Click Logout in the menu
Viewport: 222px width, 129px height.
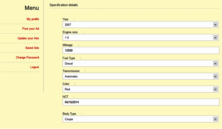coord(34,67)
